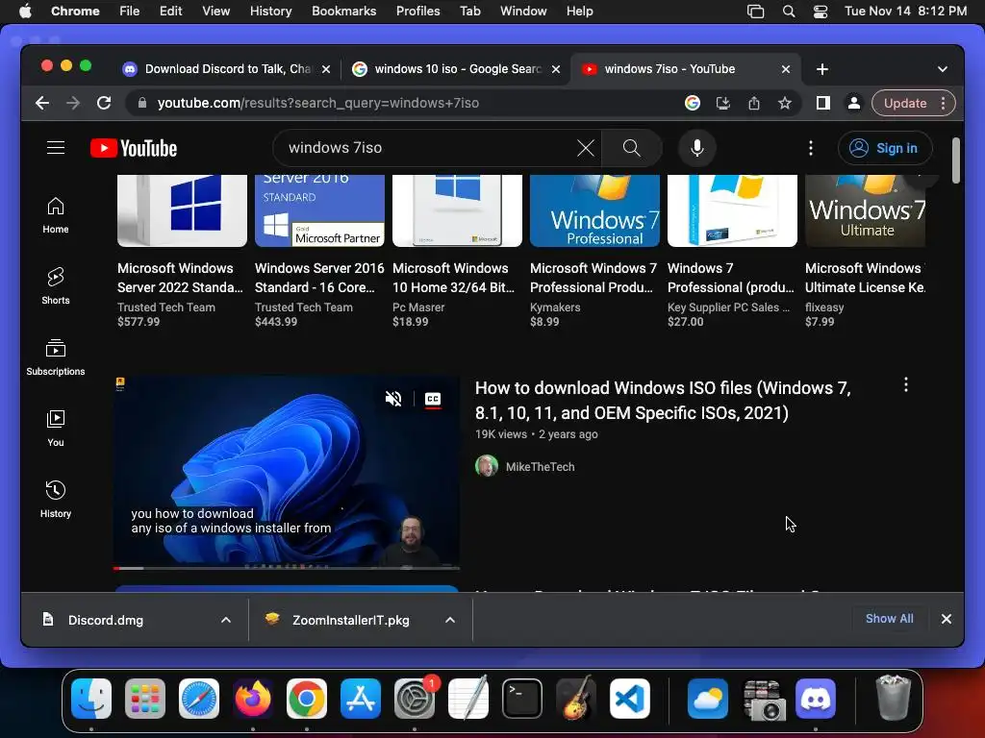This screenshot has height=738, width=985.
Task: Open Subscriptions in YouTube sidebar
Action: (55, 357)
